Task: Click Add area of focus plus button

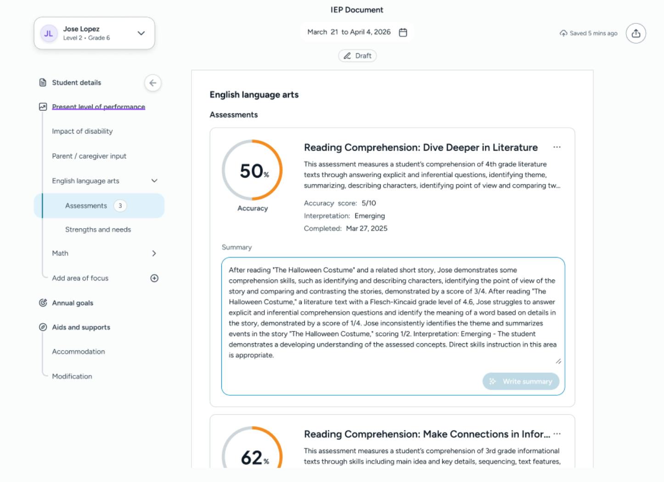Action: tap(154, 278)
